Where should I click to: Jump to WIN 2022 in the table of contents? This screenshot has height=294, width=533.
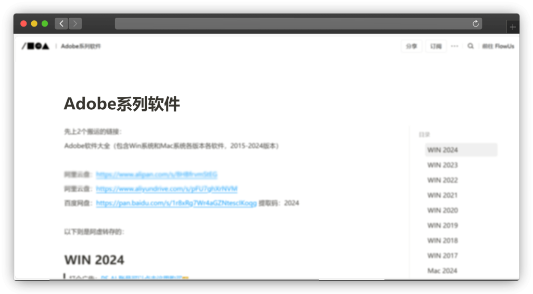pyautogui.click(x=442, y=180)
